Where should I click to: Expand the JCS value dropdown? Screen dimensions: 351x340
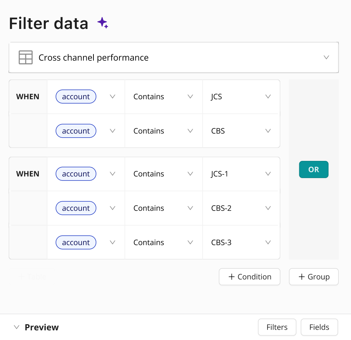[x=268, y=97]
